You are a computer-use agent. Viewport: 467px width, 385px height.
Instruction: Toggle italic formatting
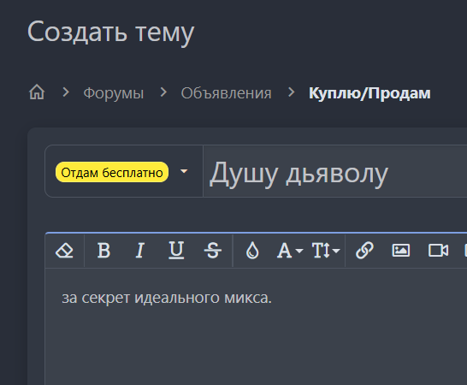pyautogui.click(x=140, y=251)
